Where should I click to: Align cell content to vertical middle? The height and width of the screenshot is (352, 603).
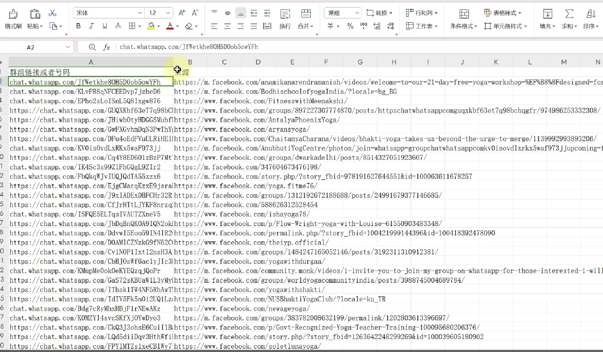click(228, 13)
